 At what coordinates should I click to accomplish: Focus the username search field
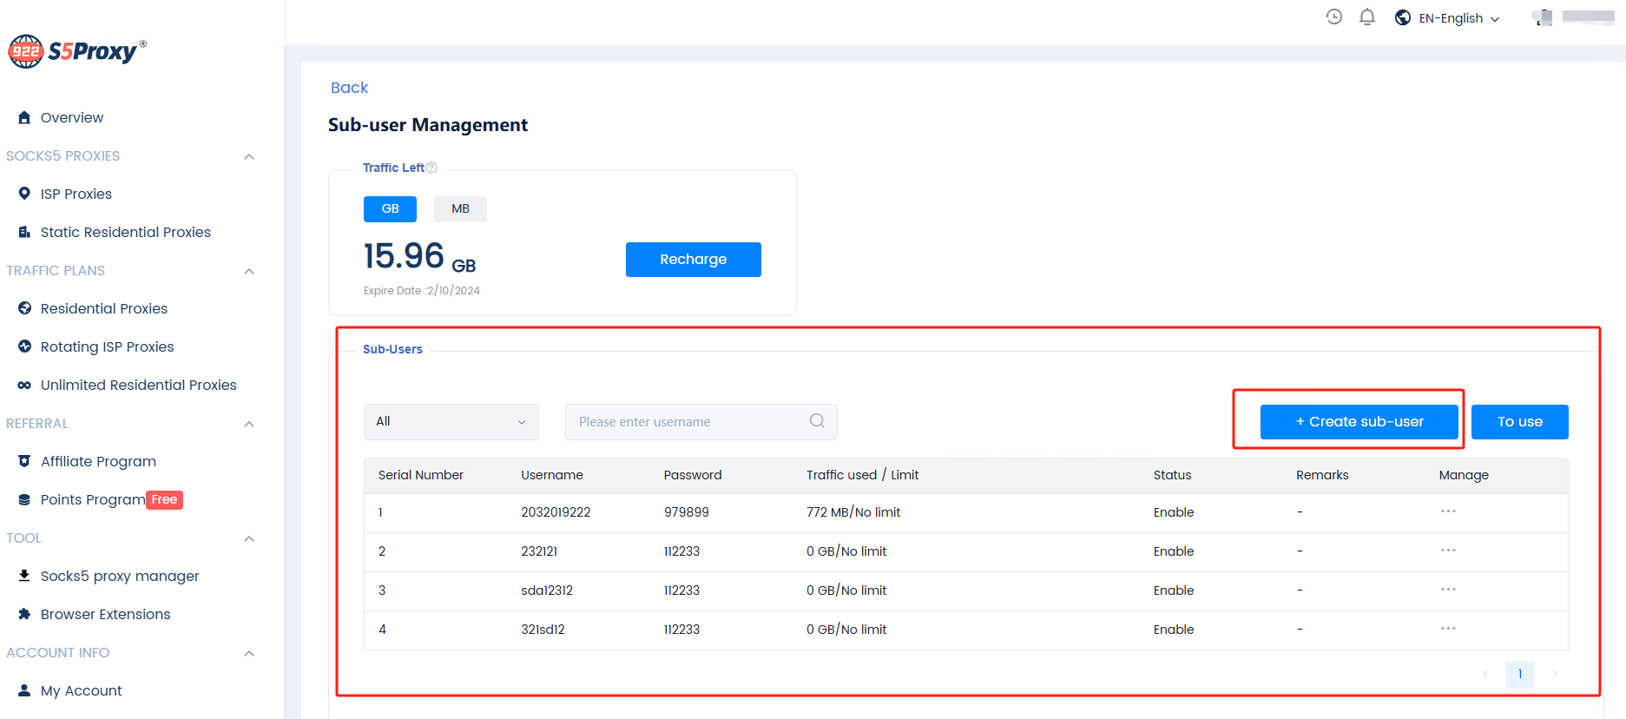coord(701,422)
